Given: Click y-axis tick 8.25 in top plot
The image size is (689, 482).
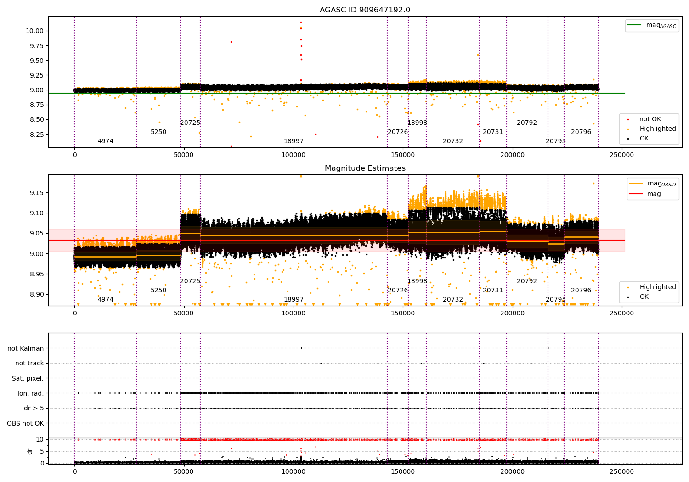Looking at the screenshot, I should (x=36, y=135).
